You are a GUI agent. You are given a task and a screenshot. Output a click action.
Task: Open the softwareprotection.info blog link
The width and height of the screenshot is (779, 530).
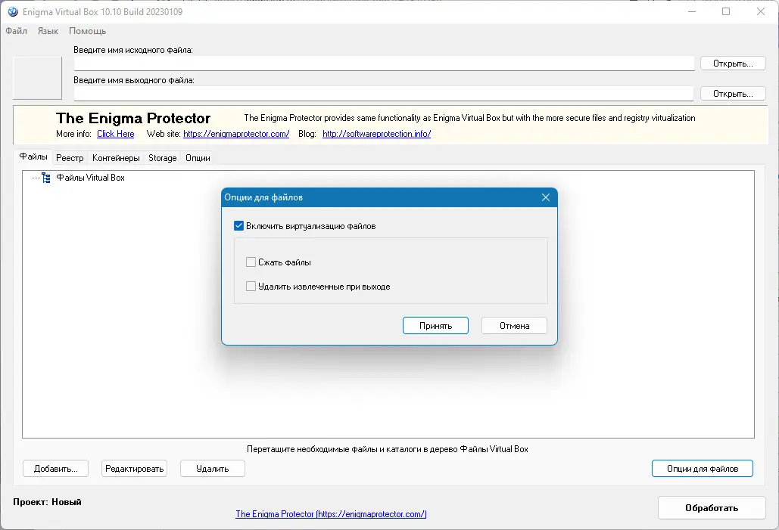point(376,134)
